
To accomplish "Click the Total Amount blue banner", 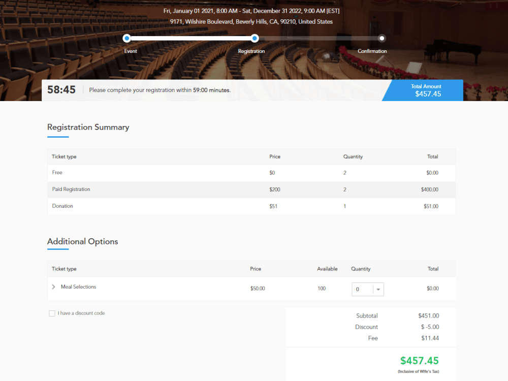I will click(x=423, y=90).
